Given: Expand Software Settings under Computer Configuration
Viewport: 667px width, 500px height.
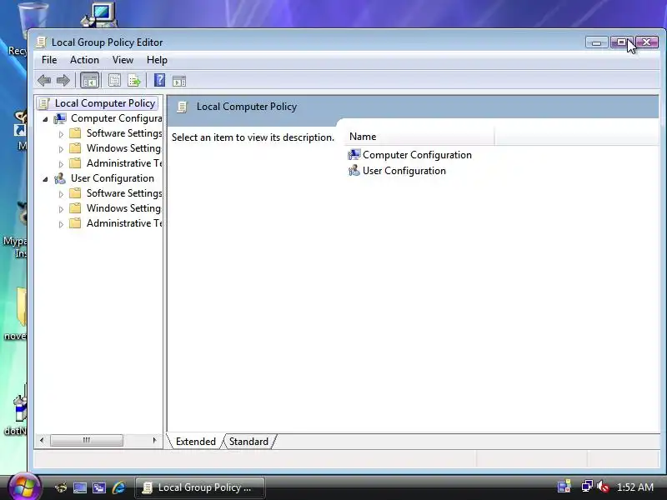Looking at the screenshot, I should tap(61, 134).
